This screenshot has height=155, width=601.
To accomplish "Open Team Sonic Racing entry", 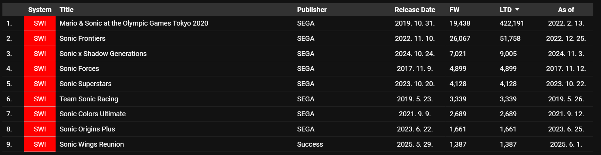I will [x=89, y=99].
